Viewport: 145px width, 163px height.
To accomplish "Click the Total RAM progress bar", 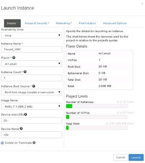I will coord(96,128).
